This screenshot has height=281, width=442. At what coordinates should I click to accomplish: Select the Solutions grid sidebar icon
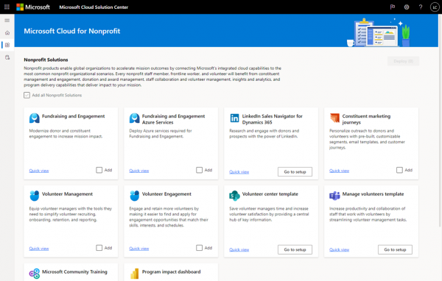tap(7, 45)
